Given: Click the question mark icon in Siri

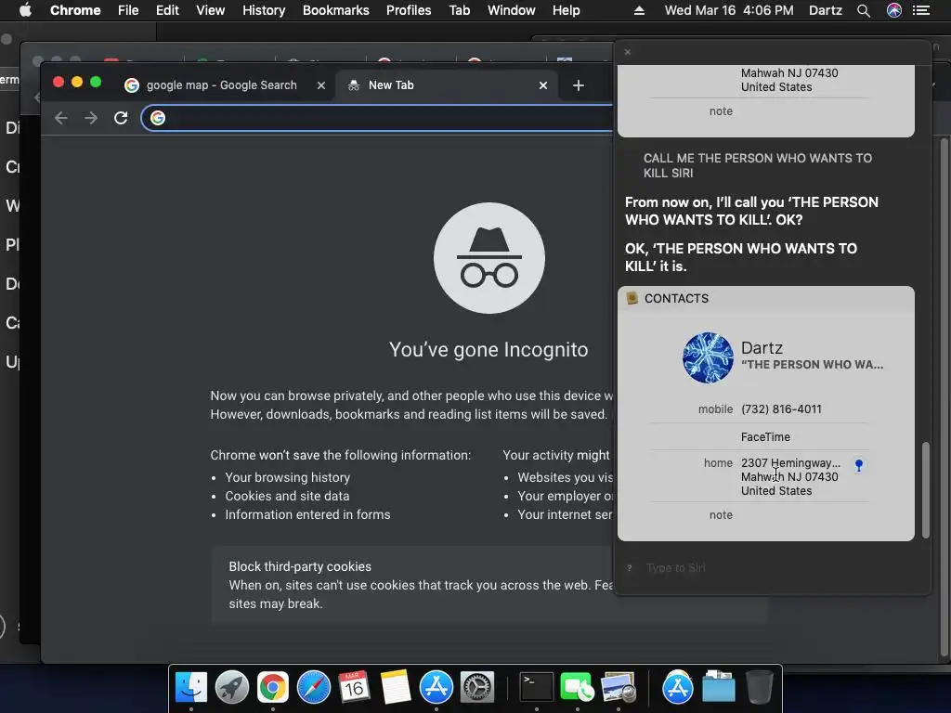Looking at the screenshot, I should (x=630, y=568).
